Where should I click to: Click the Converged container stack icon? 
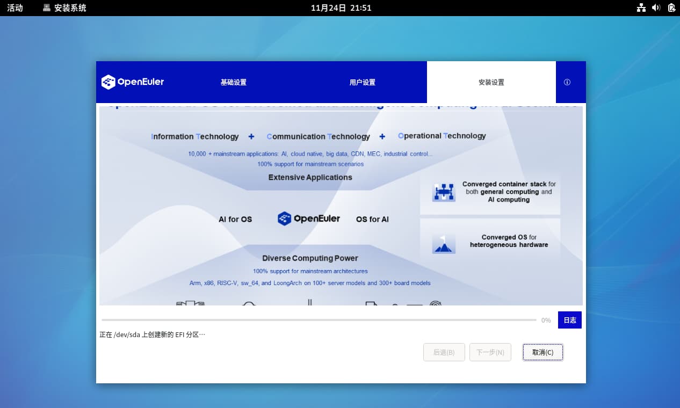[x=444, y=192]
